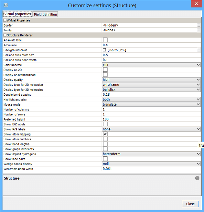Switch to the Field definition tab
Screen dimensions: 204x212
click(x=45, y=15)
